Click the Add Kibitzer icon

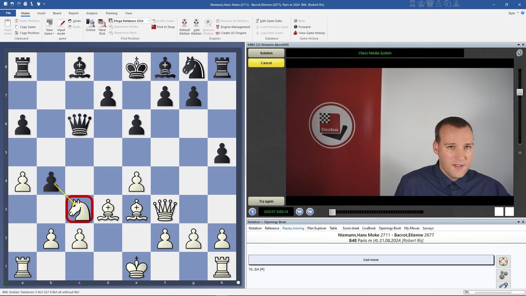tap(196, 24)
